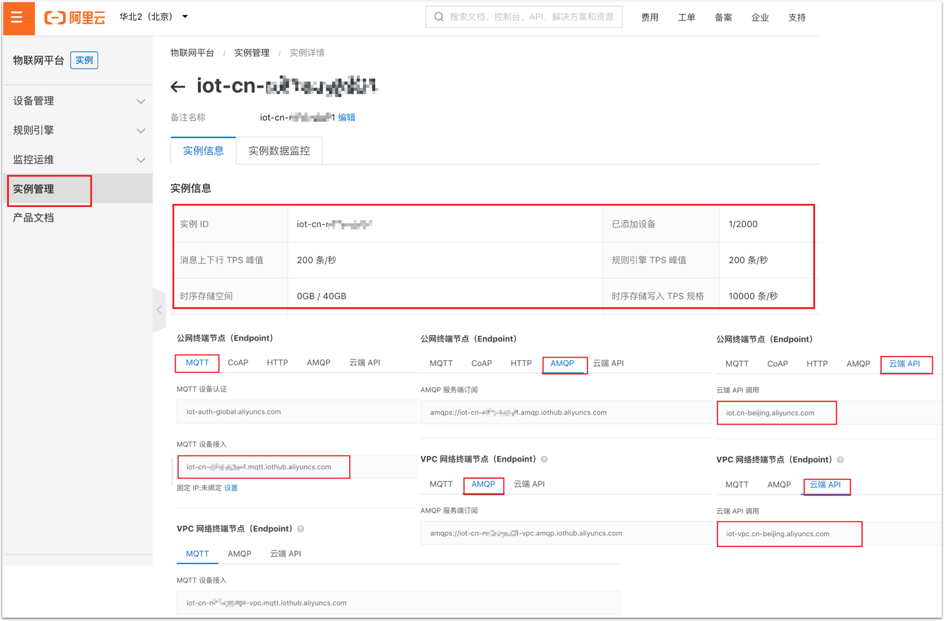Select the CoAP tab beside the active public MQTT tab
This screenshot has width=944, height=621.
tap(238, 362)
